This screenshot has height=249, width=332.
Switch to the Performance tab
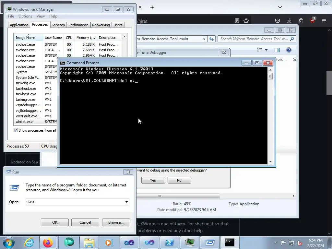tap(78, 25)
